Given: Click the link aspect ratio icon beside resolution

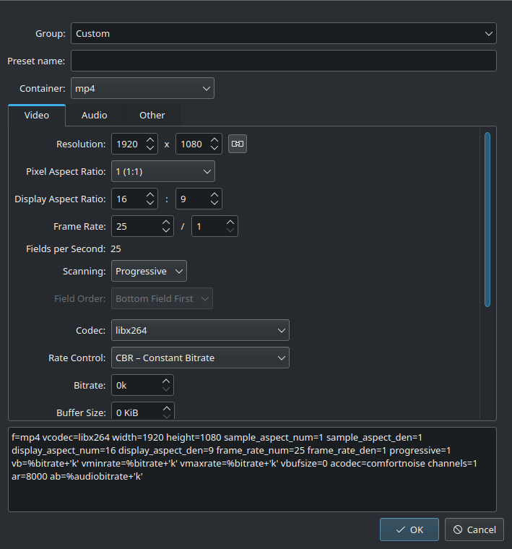Looking at the screenshot, I should (237, 144).
